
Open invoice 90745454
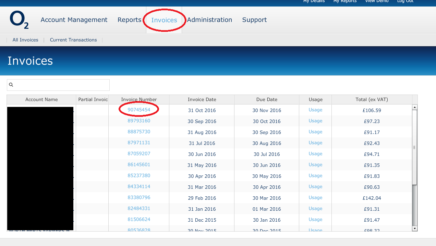[139, 110]
